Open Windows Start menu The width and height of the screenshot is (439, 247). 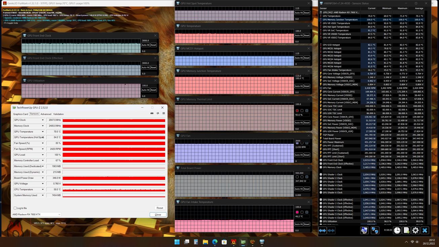pyautogui.click(x=177, y=242)
